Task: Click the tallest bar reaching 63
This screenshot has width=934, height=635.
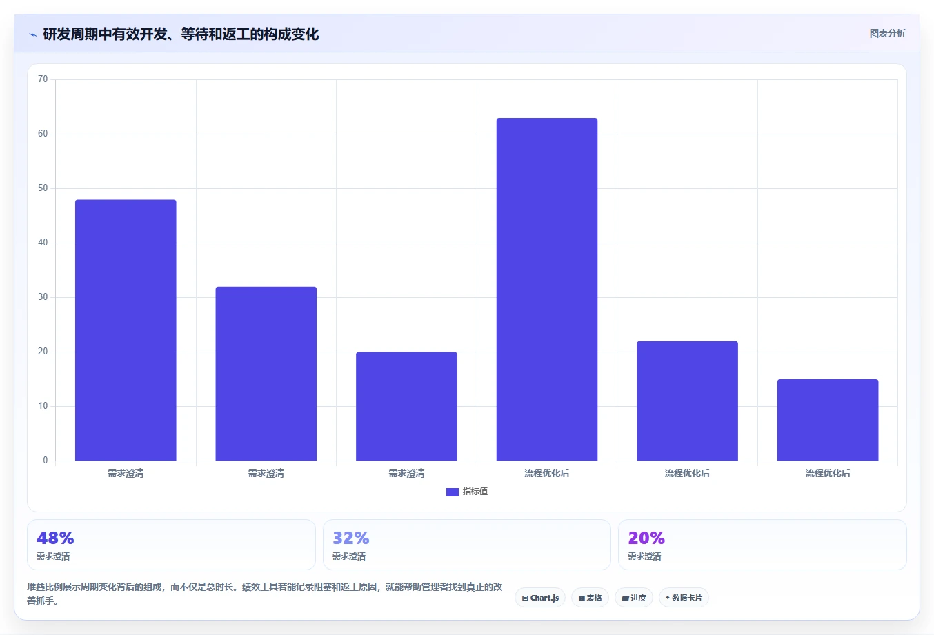Action: tap(547, 290)
